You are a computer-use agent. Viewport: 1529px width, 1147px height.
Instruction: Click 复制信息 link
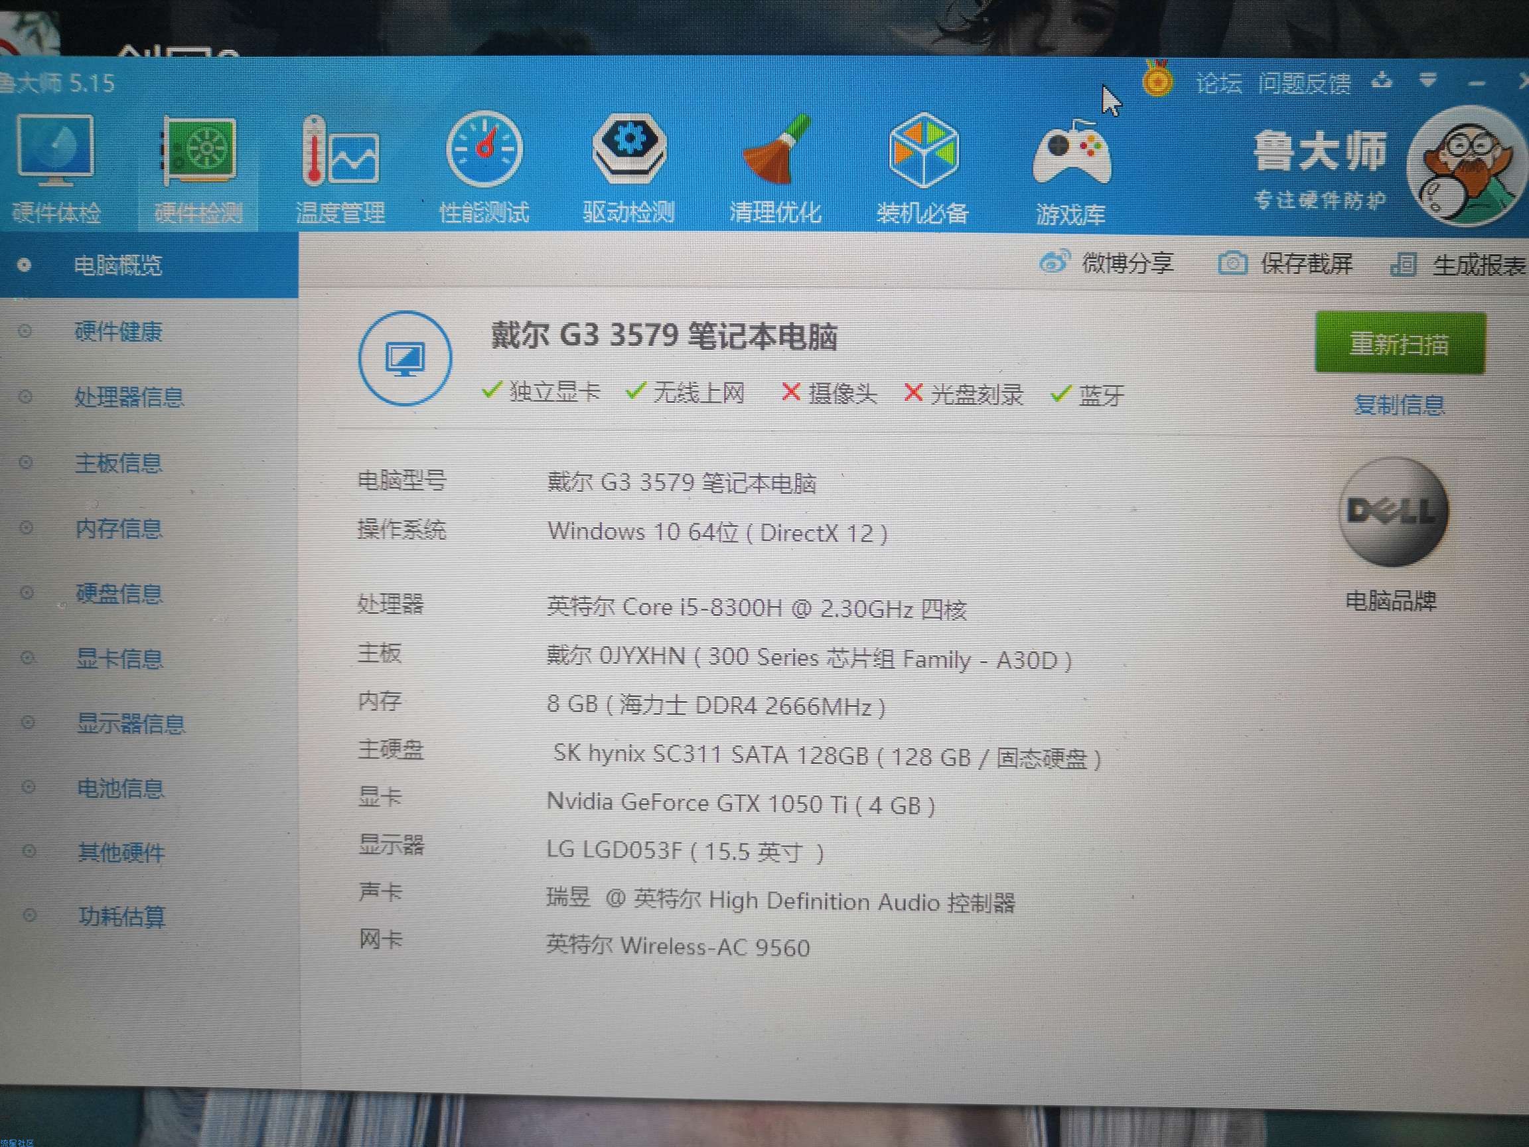1399,404
